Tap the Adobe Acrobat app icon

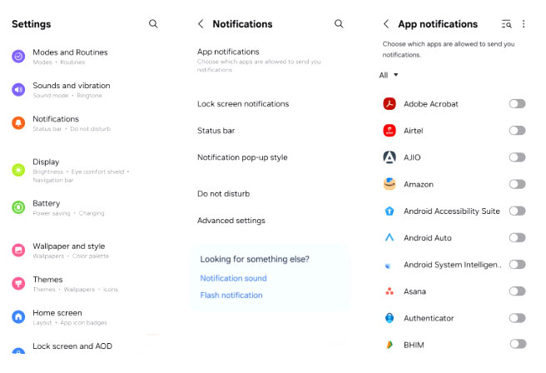[389, 104]
